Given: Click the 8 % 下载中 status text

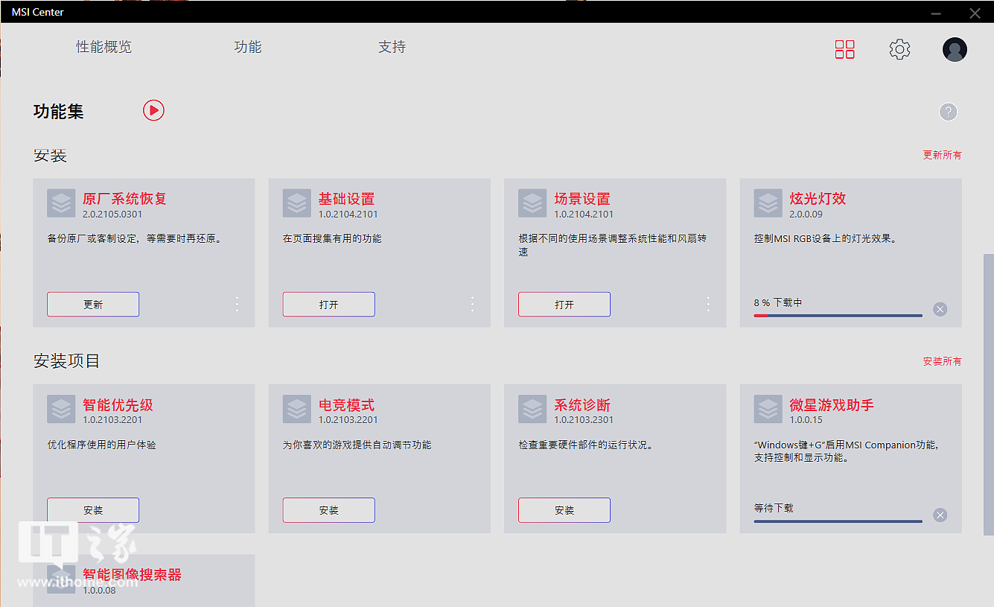Looking at the screenshot, I should [x=778, y=302].
